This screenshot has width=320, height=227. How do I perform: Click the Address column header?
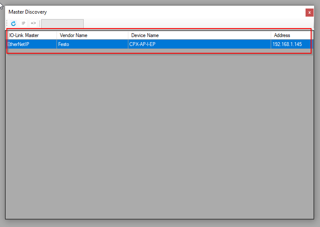(x=292, y=35)
